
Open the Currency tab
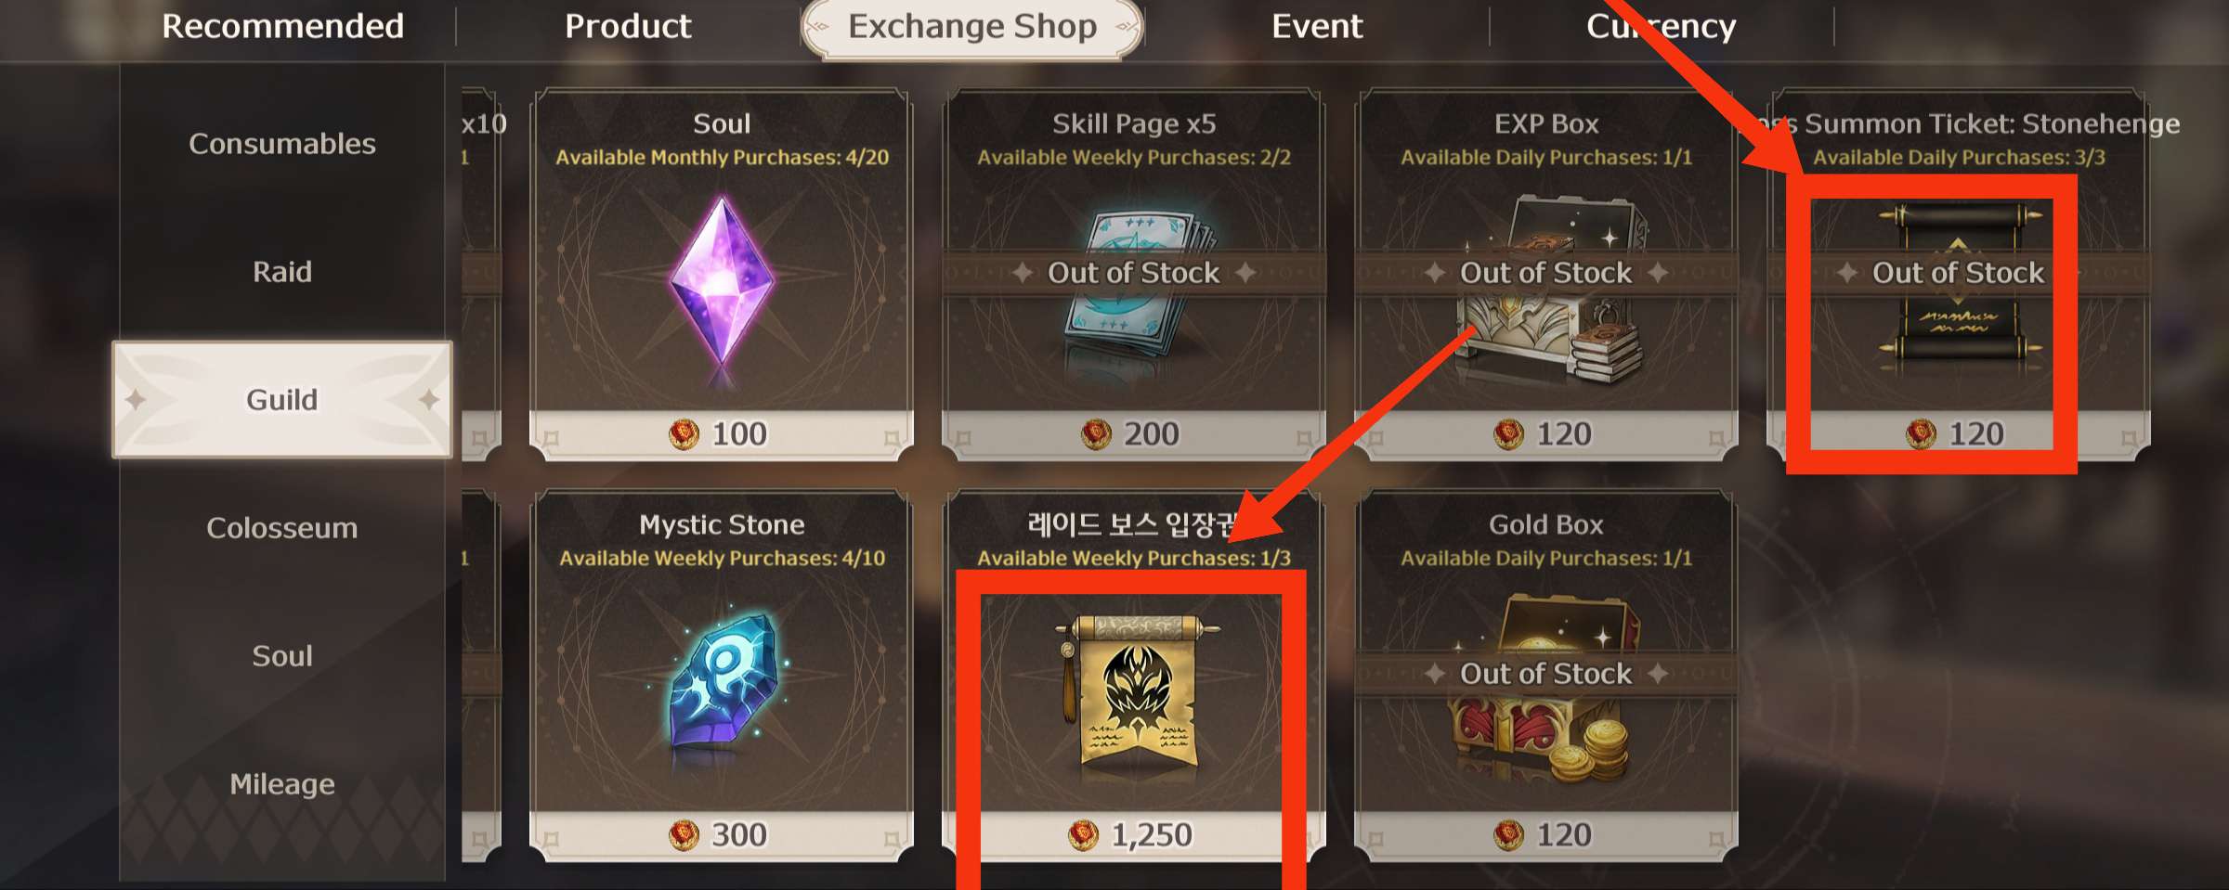1661,26
